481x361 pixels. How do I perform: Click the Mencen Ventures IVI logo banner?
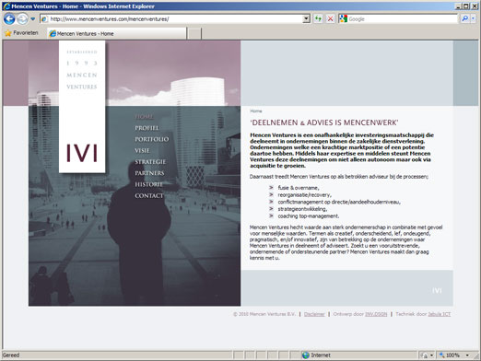(x=82, y=107)
